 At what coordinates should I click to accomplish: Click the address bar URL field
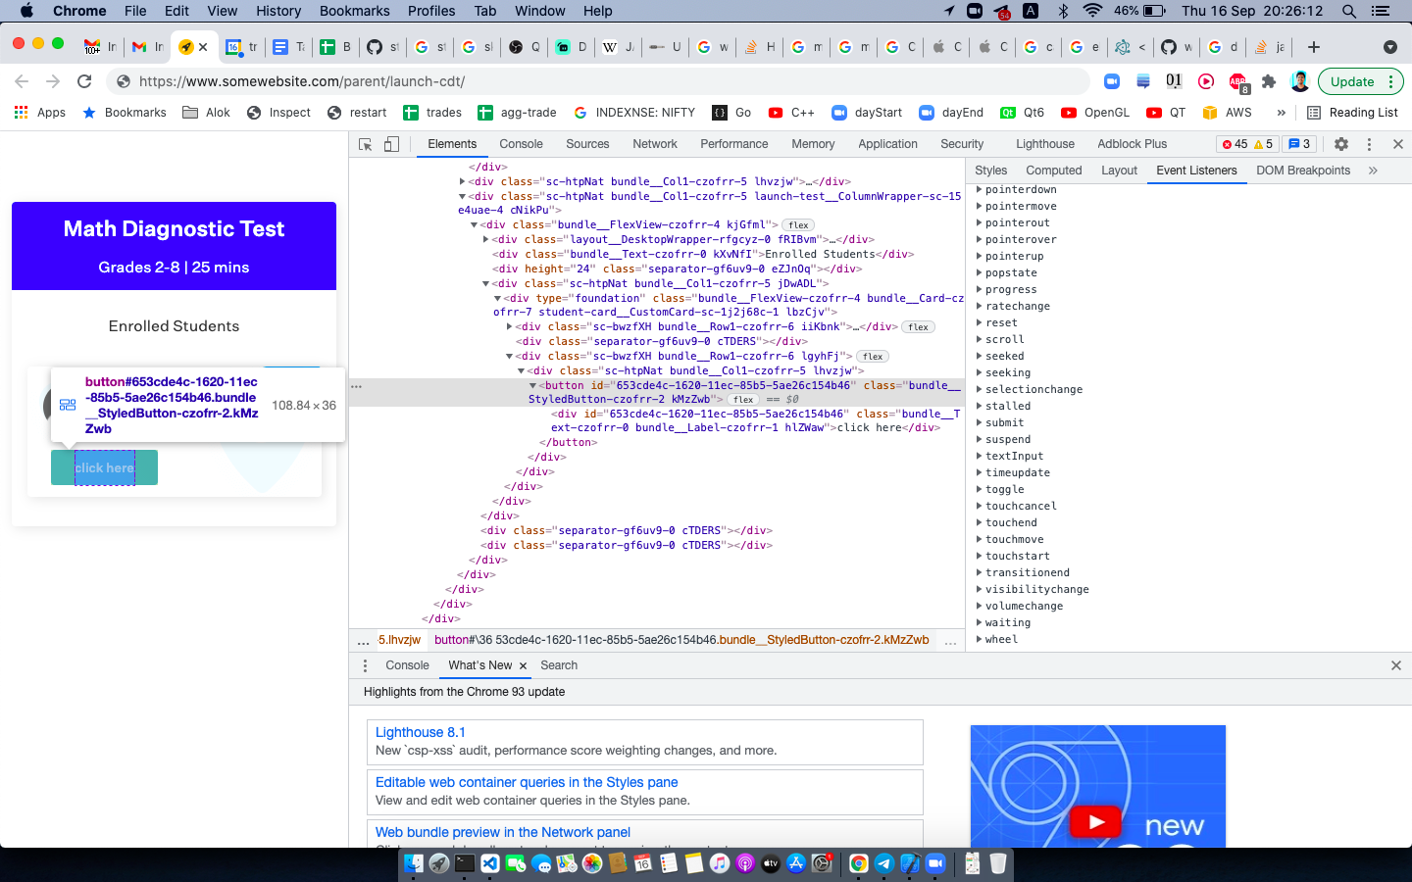[598, 81]
